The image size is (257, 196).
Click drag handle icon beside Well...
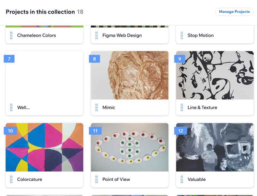point(11,107)
